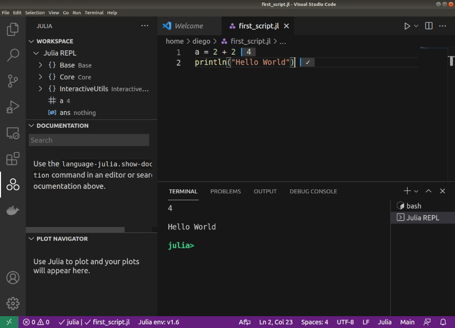This screenshot has width=455, height=328.
Task: Click 'LF' end of line setting
Action: [366, 322]
